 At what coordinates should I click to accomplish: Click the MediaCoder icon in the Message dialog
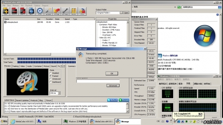click(x=80, y=55)
